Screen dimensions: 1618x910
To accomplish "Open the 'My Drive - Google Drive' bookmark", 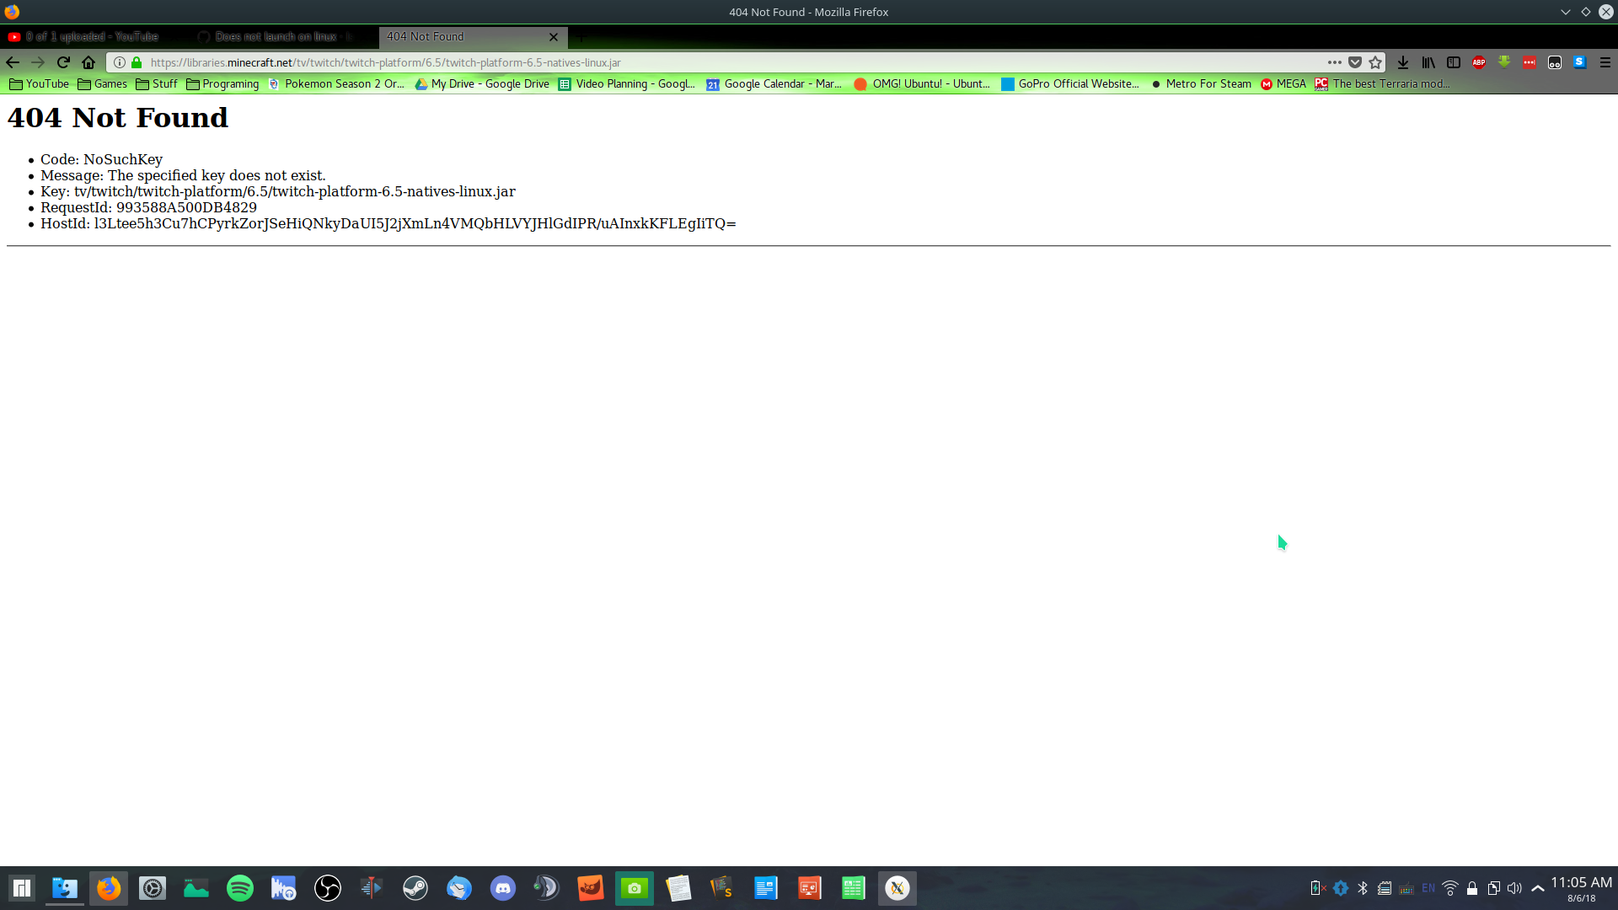I will [482, 83].
